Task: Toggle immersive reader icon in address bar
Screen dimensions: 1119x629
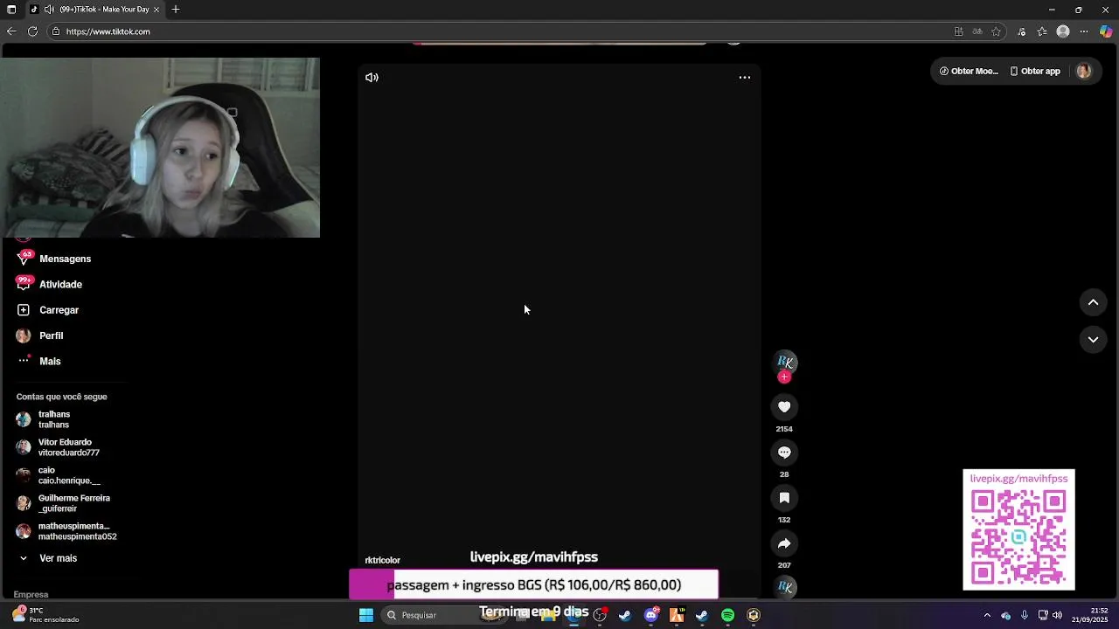Action: pyautogui.click(x=977, y=31)
